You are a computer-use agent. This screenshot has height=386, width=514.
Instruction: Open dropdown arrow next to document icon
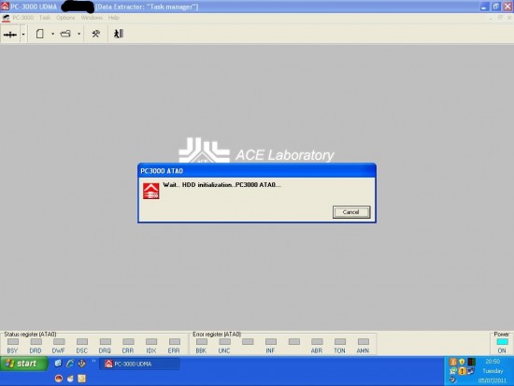(x=52, y=34)
